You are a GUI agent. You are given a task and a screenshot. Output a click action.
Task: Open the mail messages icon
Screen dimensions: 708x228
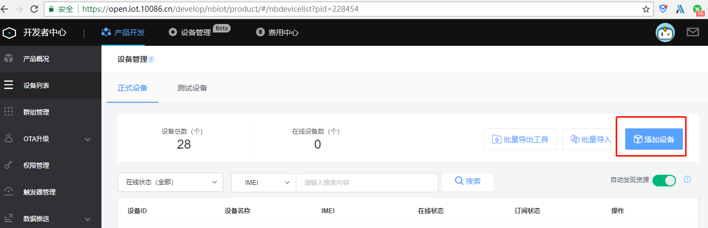coord(693,32)
